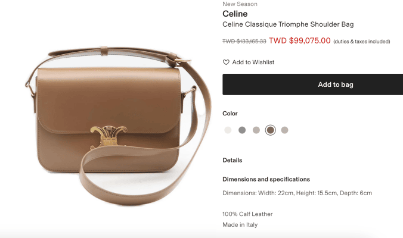The height and width of the screenshot is (238, 403).
Task: Select the off-white color swatch
Action: pyautogui.click(x=228, y=130)
